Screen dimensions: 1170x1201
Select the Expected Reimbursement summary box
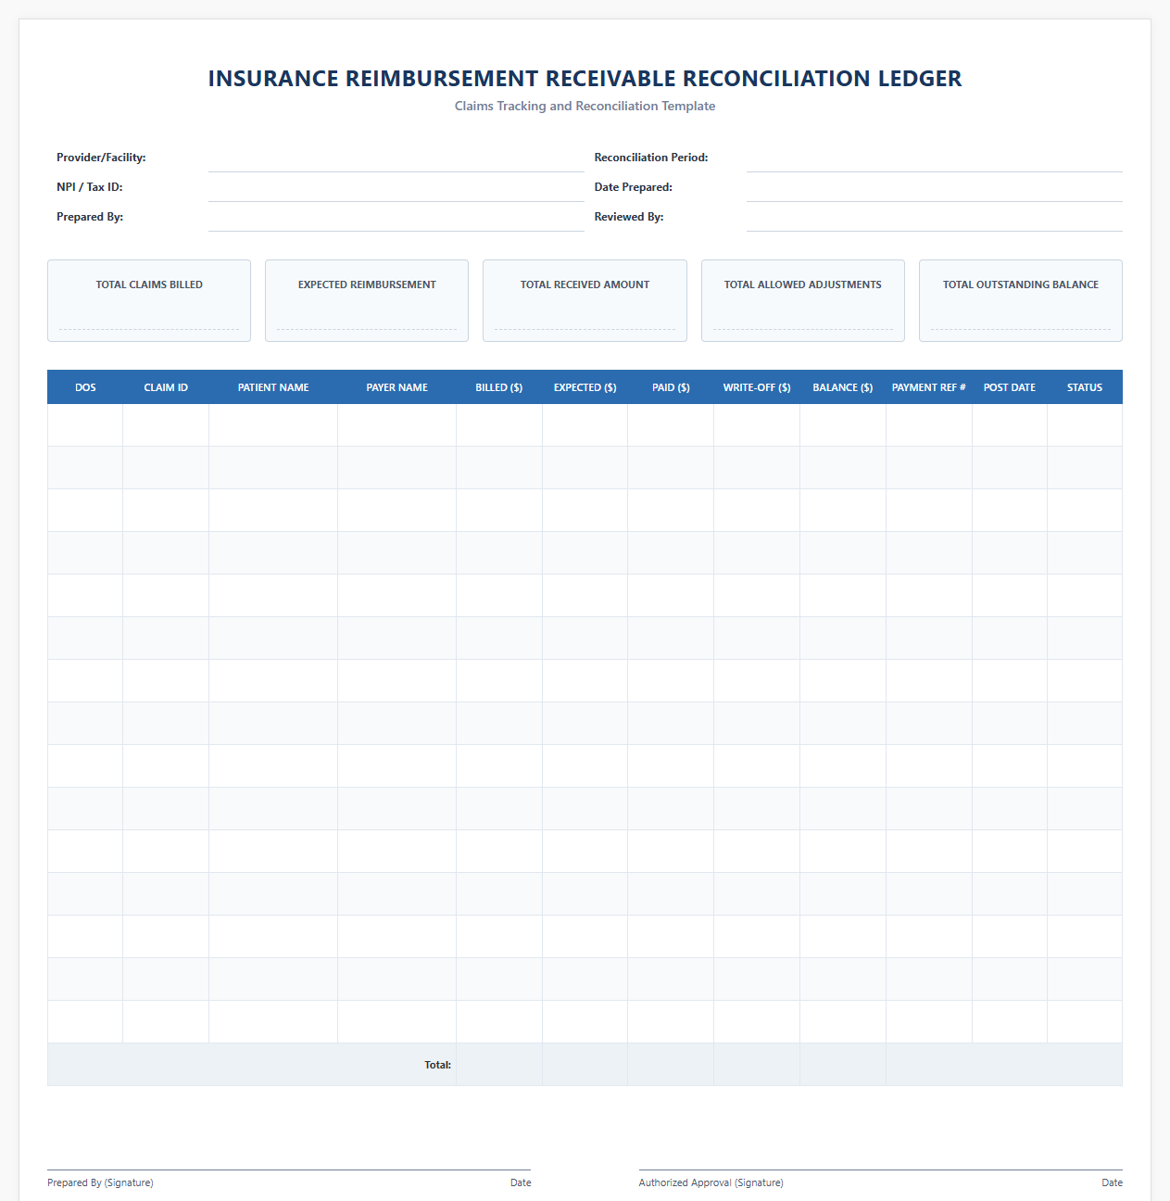(367, 300)
